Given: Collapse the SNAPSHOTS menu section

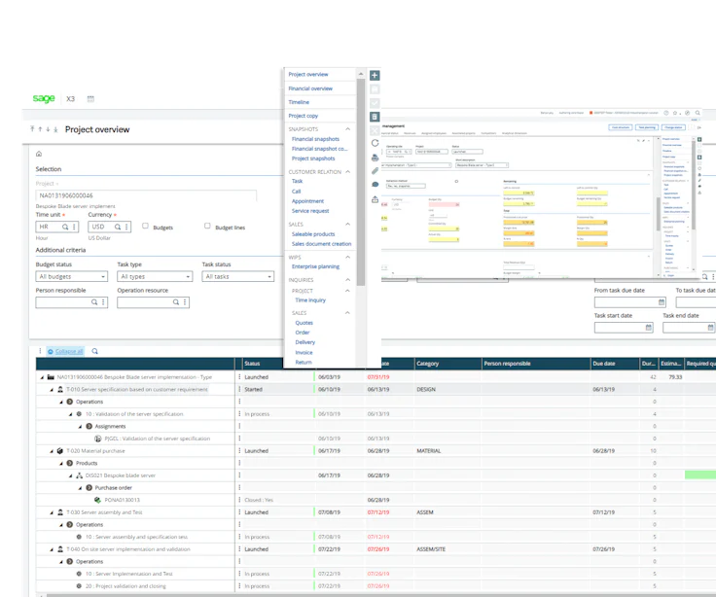Looking at the screenshot, I should pos(347,129).
